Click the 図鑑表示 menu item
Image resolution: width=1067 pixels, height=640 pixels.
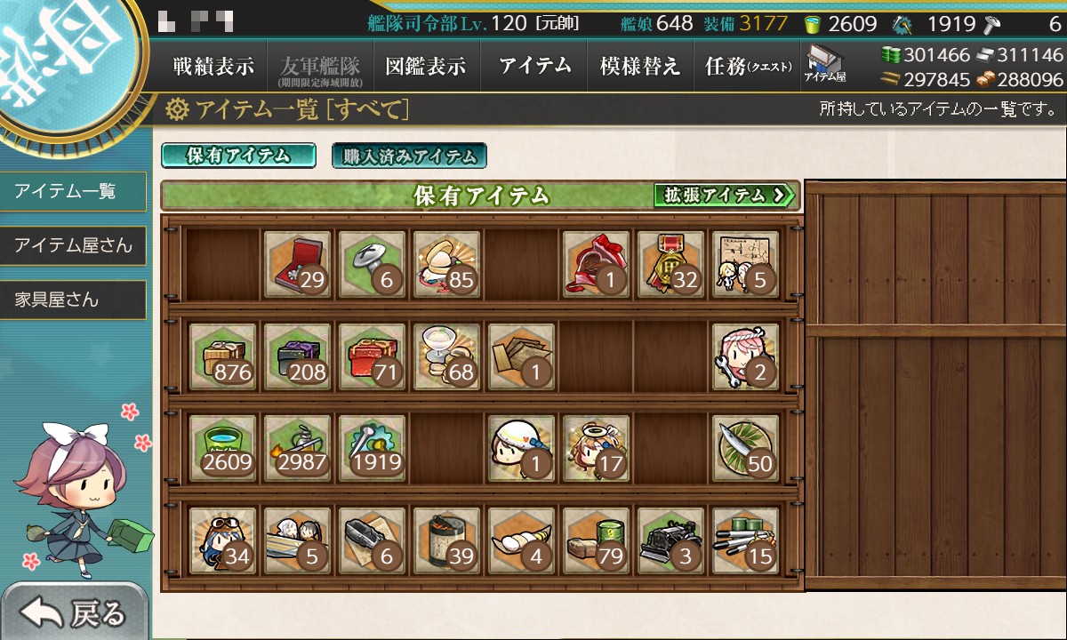[x=426, y=67]
